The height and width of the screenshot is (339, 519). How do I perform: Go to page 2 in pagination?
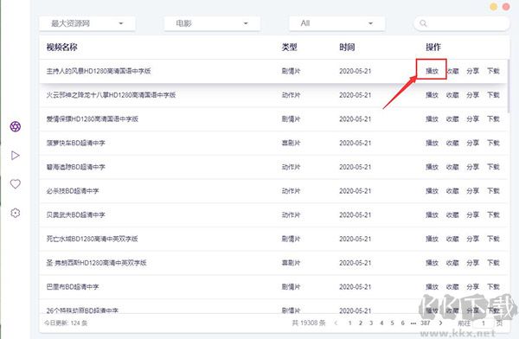coord(361,323)
